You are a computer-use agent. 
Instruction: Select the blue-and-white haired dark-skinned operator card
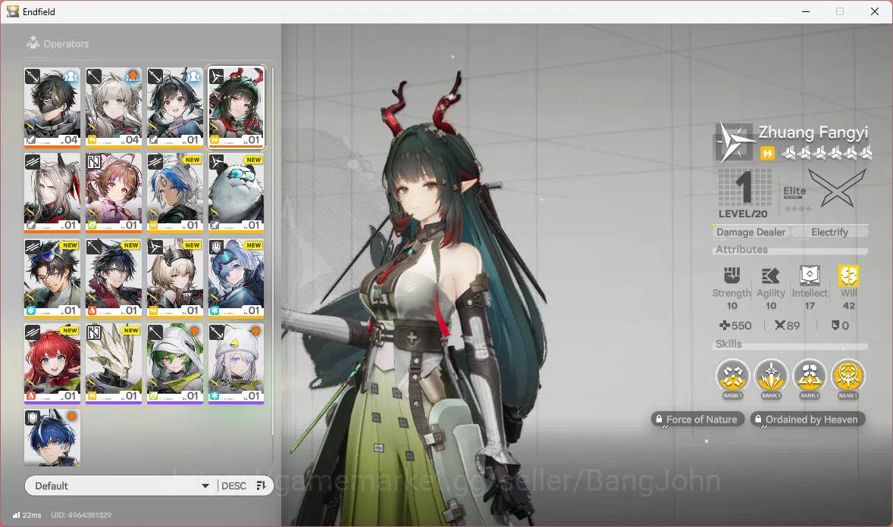tap(175, 192)
